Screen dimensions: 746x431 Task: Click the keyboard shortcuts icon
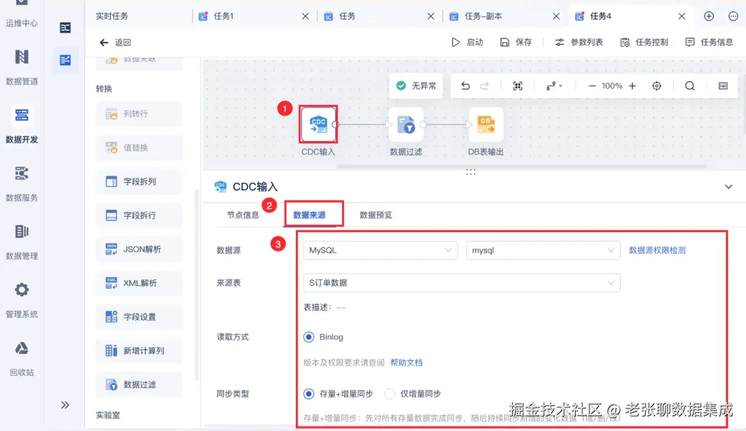point(724,86)
